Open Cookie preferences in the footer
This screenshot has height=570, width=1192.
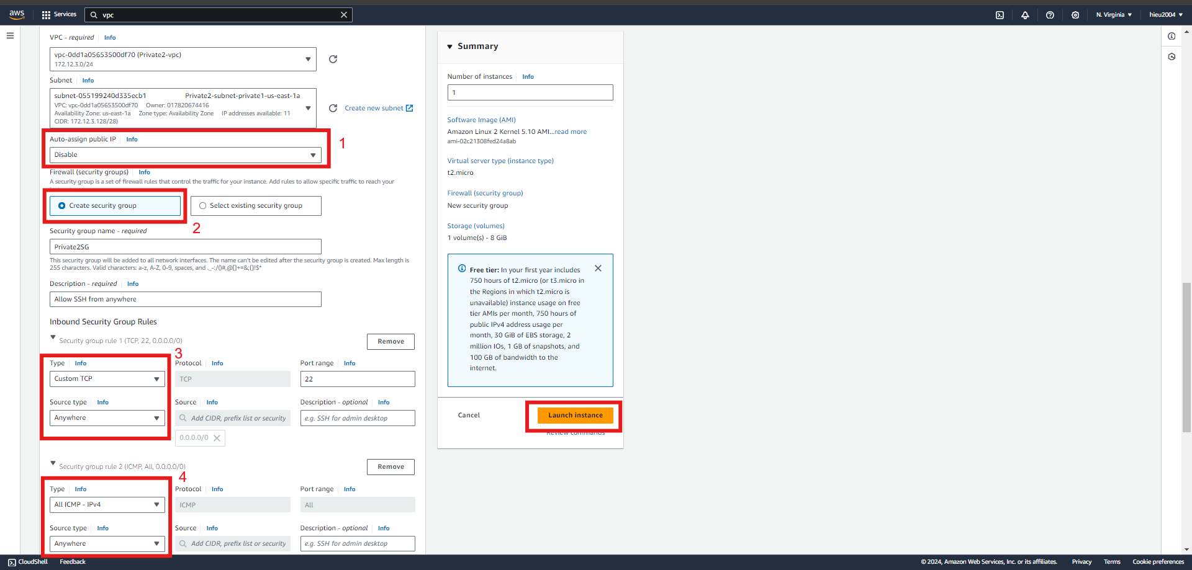[1158, 562]
